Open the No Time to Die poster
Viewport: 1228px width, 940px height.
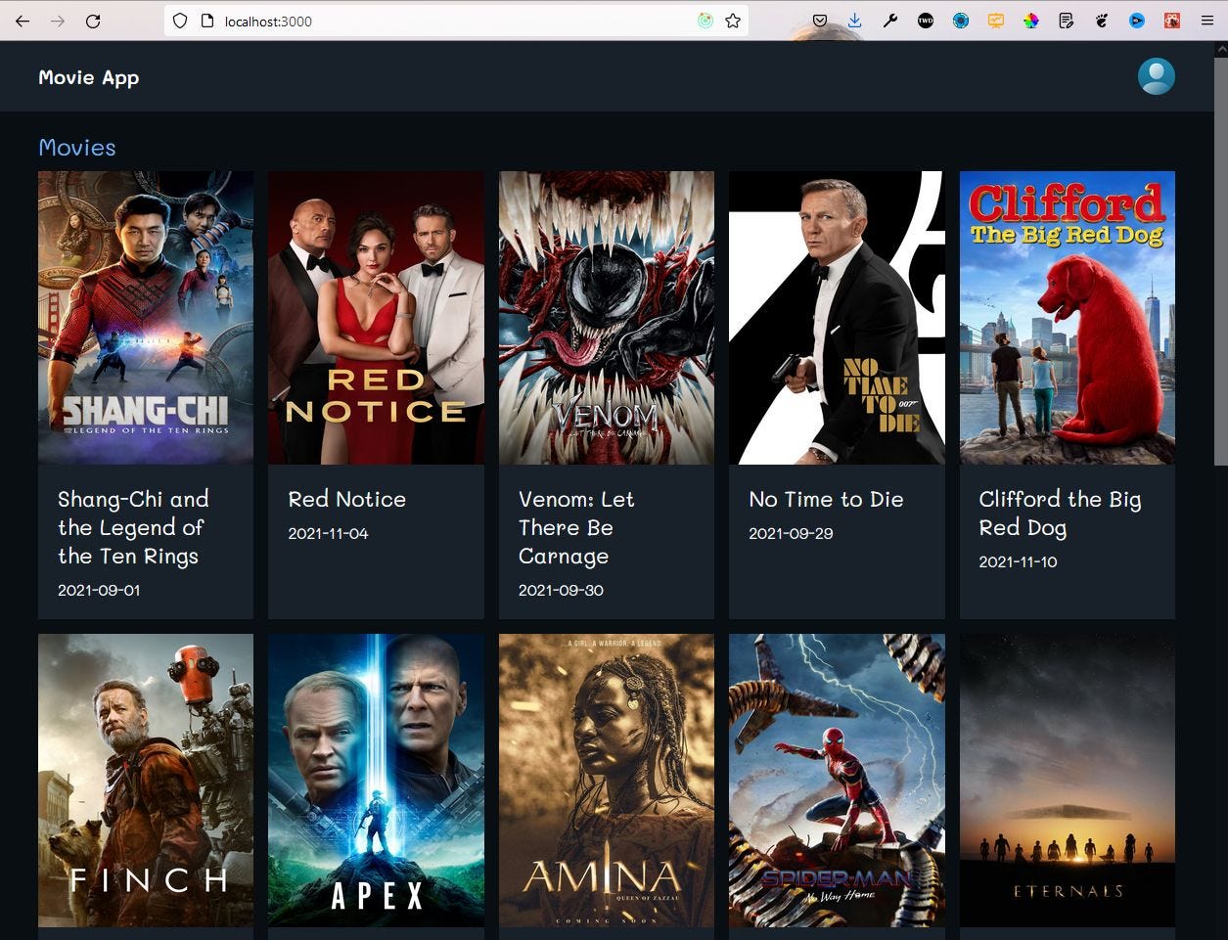[837, 318]
